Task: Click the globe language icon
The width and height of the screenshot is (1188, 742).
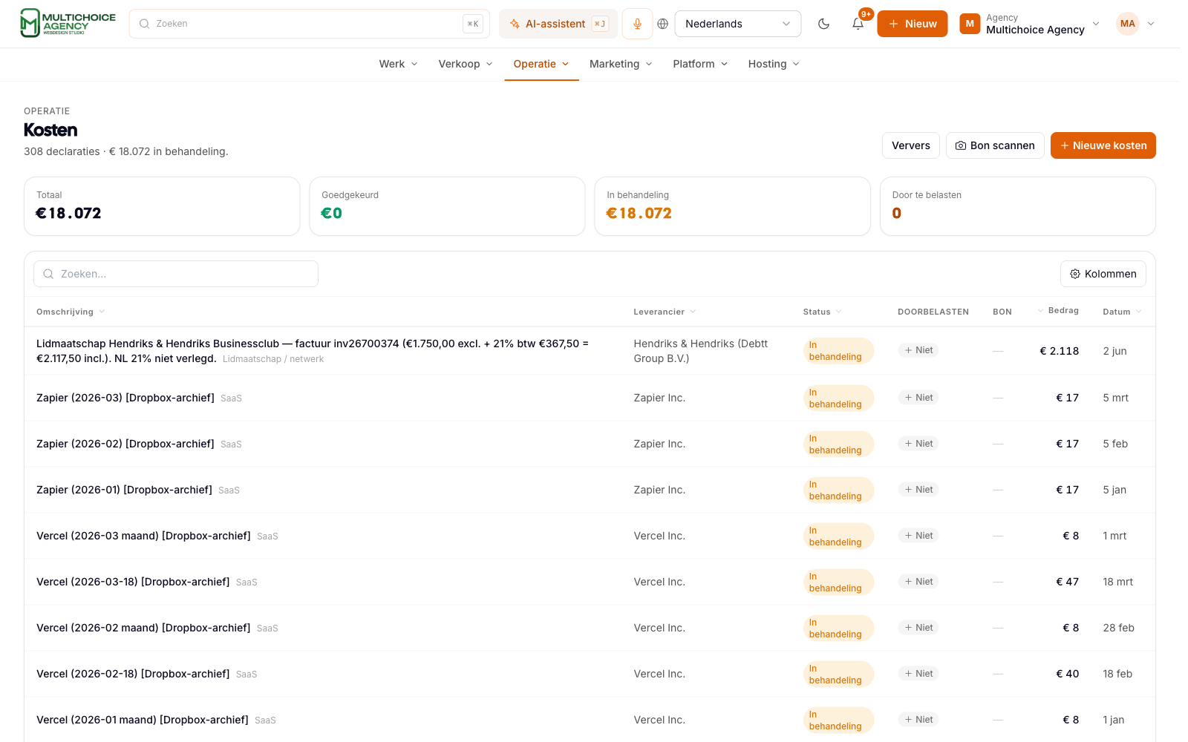Action: pos(663,24)
